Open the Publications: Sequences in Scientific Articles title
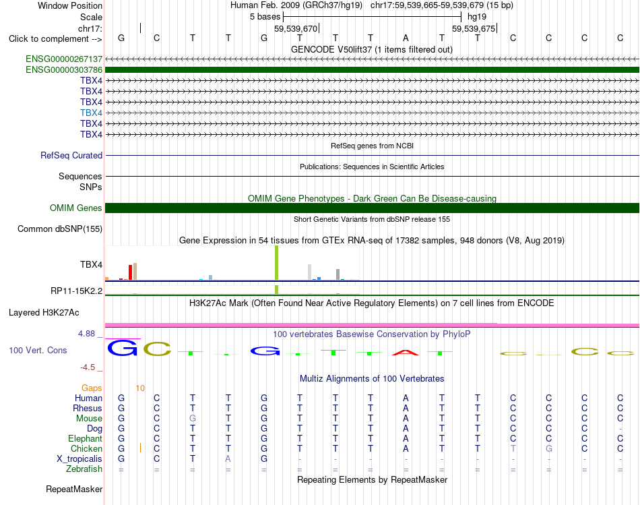This screenshot has width=640, height=505. coord(372,167)
